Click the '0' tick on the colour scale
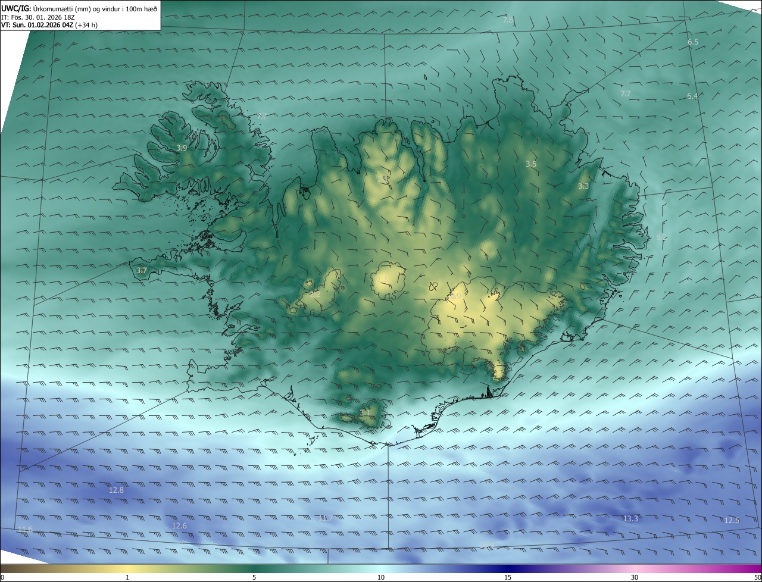This screenshot has height=582, width=762. 2,577
